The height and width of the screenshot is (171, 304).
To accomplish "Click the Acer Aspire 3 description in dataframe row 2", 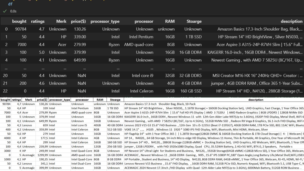I will 259,45.
